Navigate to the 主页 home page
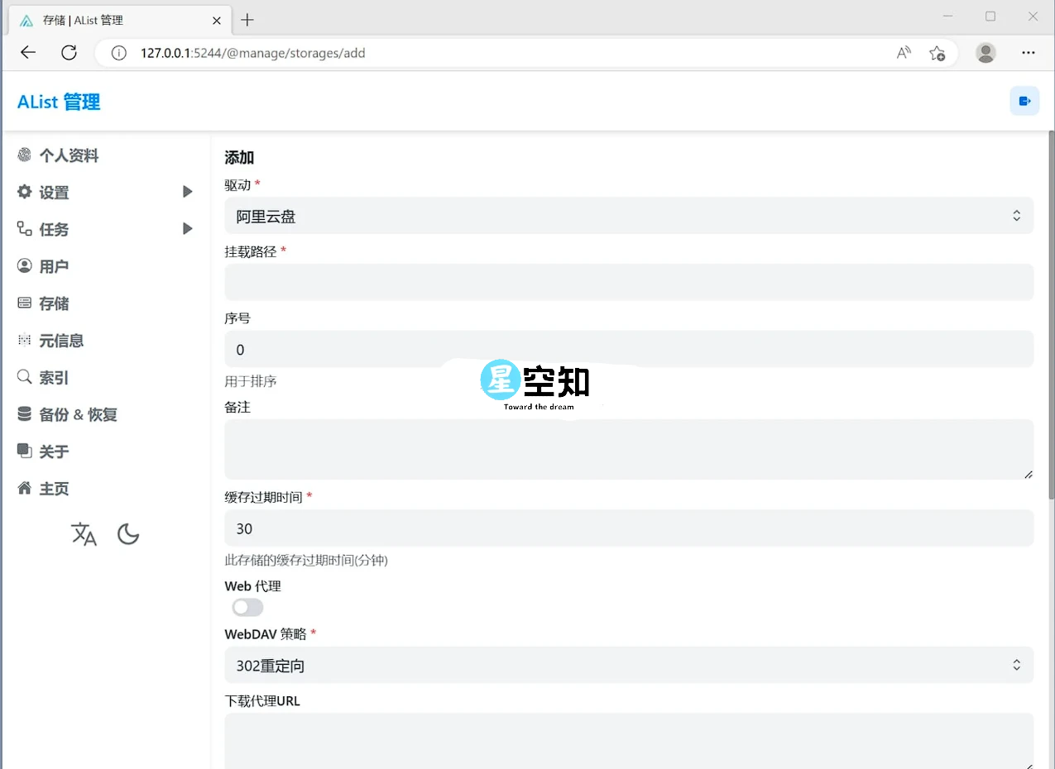The height and width of the screenshot is (769, 1055). click(x=54, y=488)
